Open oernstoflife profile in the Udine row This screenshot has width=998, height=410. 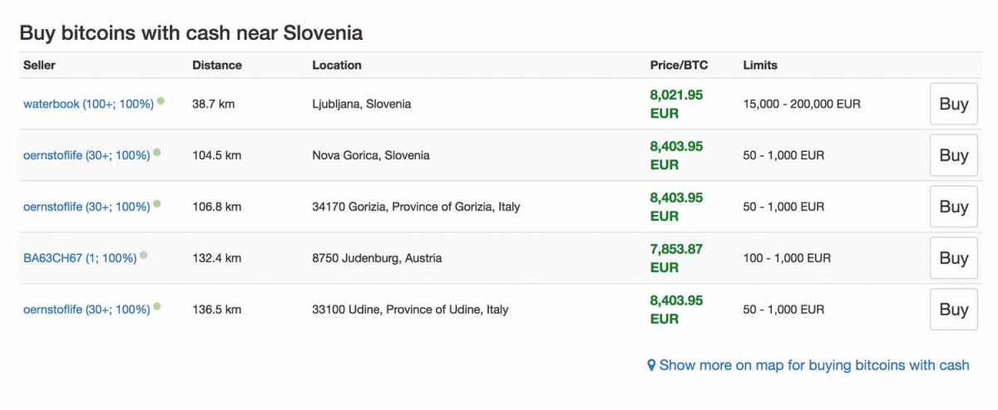[x=86, y=310]
